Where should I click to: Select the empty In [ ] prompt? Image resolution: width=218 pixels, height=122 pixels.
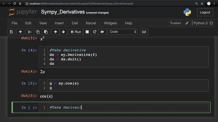pyautogui.click(x=29, y=107)
